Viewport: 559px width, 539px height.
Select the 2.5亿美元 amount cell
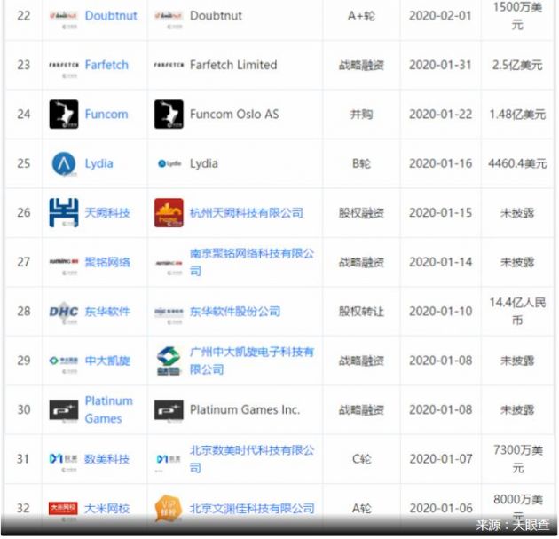(x=517, y=65)
